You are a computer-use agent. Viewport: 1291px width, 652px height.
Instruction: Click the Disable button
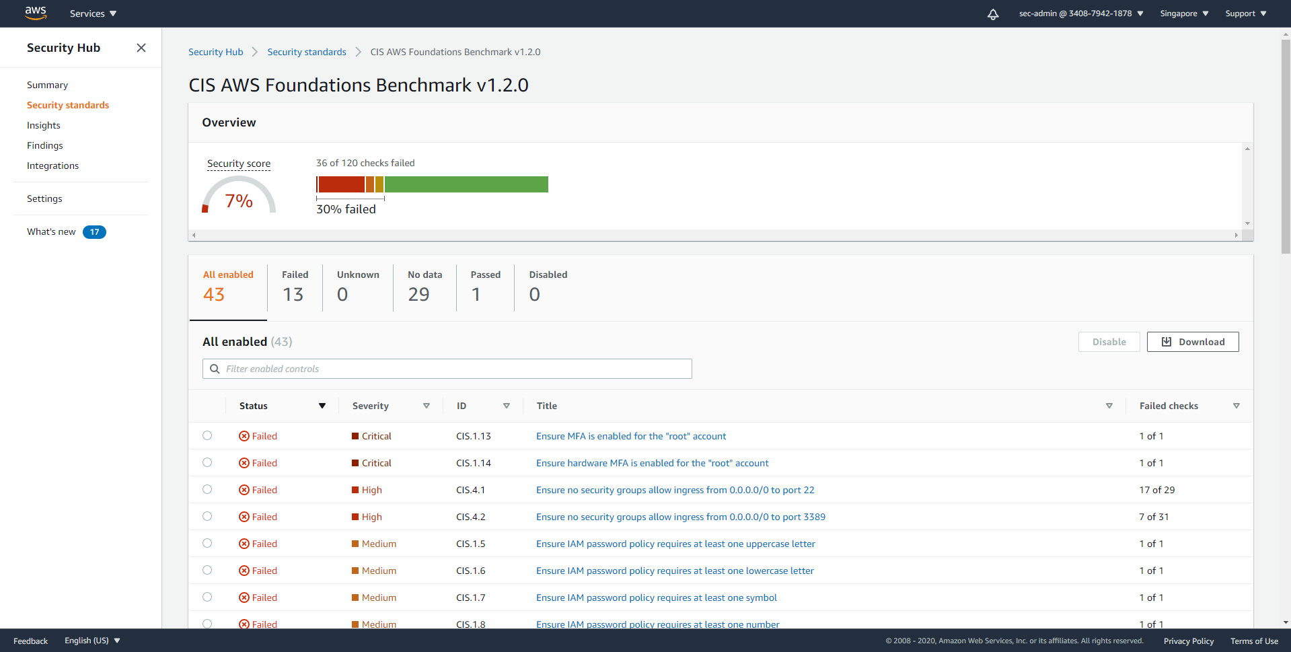pos(1109,342)
